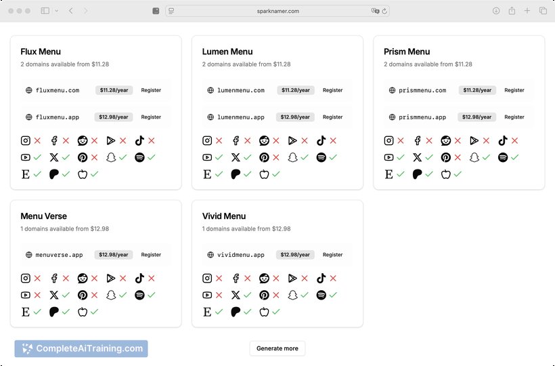Click Safari sidebar toggle icon

[45, 11]
